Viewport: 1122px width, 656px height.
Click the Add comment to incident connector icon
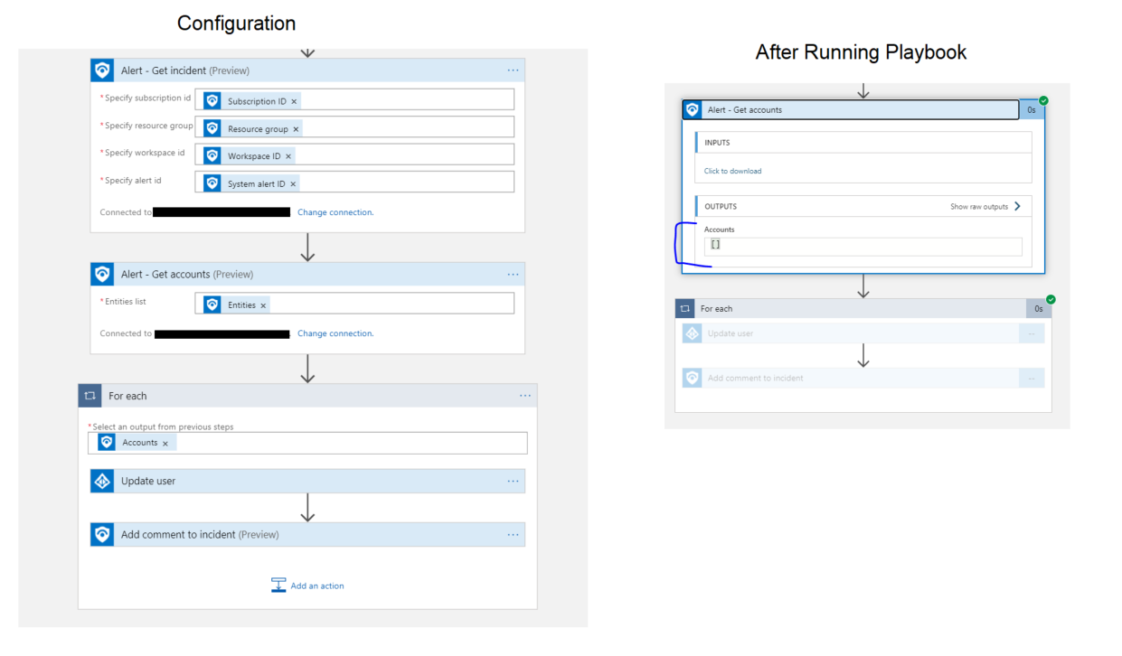pos(102,534)
